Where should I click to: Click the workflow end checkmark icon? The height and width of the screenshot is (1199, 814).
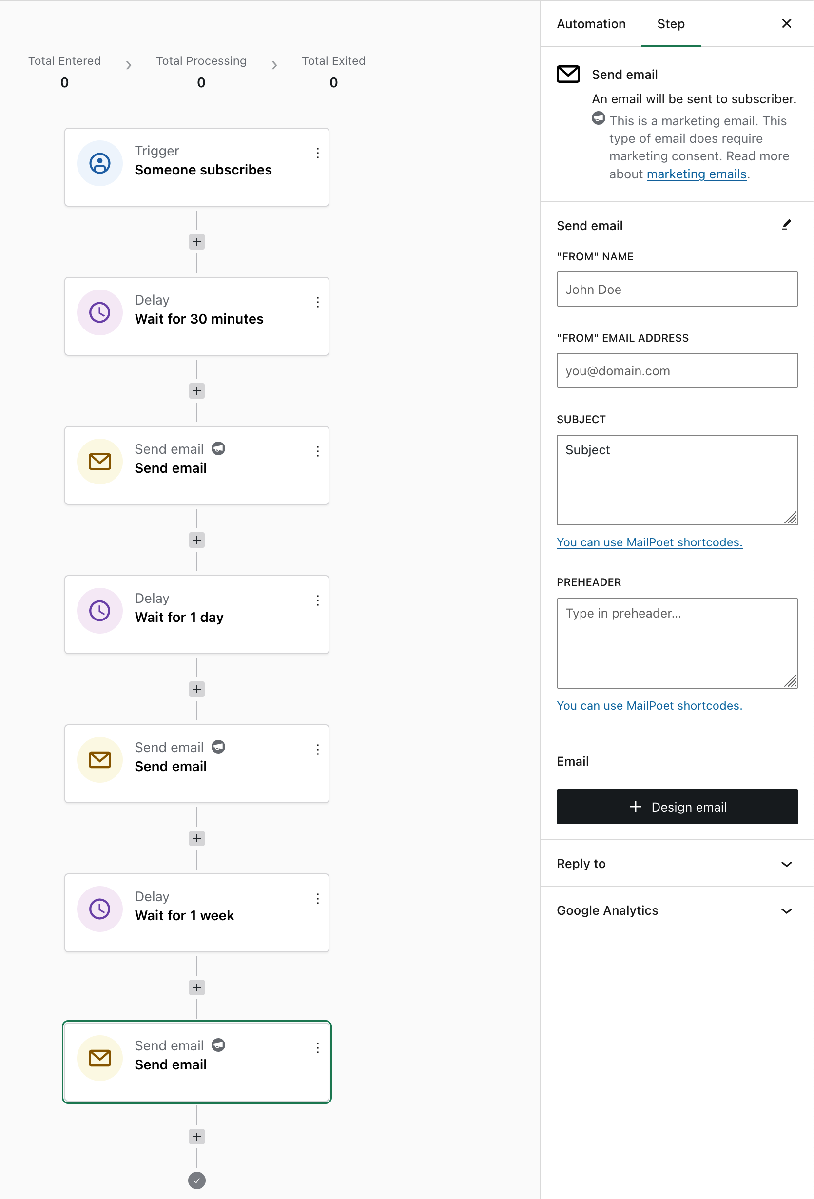[x=196, y=1180]
